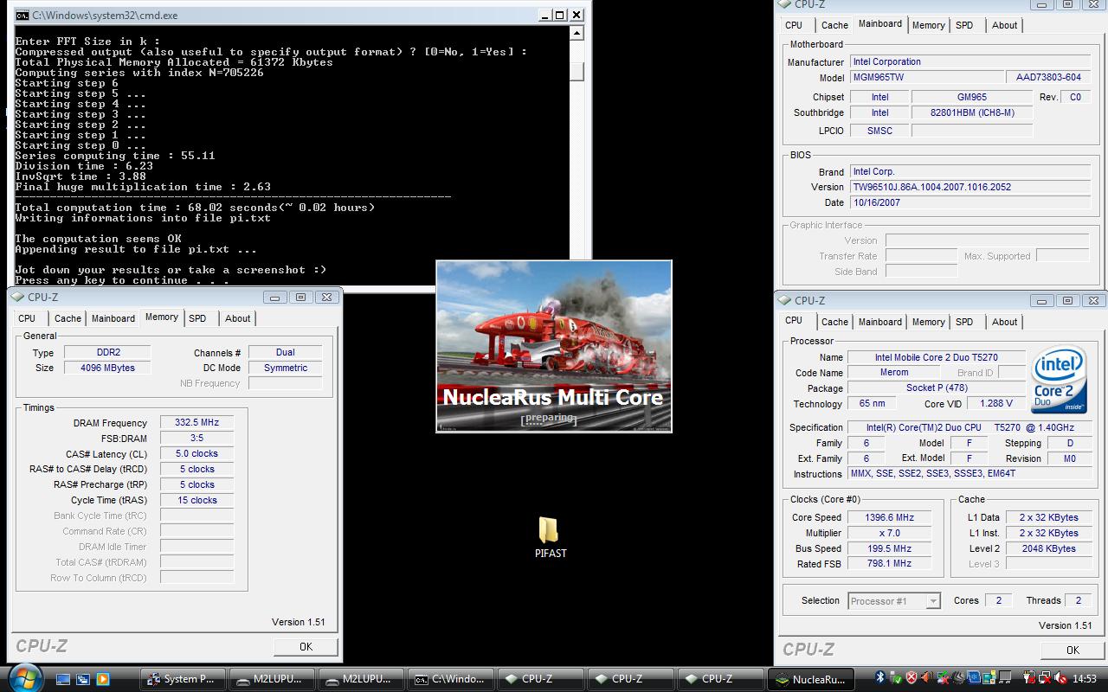Switch to third CPU-Z taskbar button

pyautogui.click(x=723, y=679)
